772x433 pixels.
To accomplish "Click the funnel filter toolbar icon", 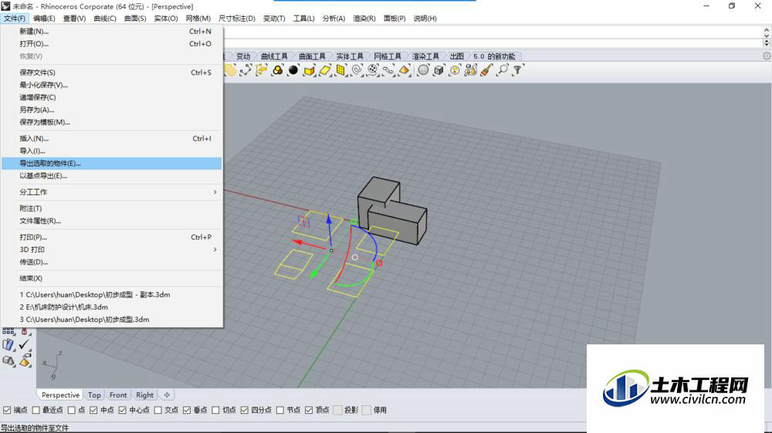I will [x=518, y=70].
